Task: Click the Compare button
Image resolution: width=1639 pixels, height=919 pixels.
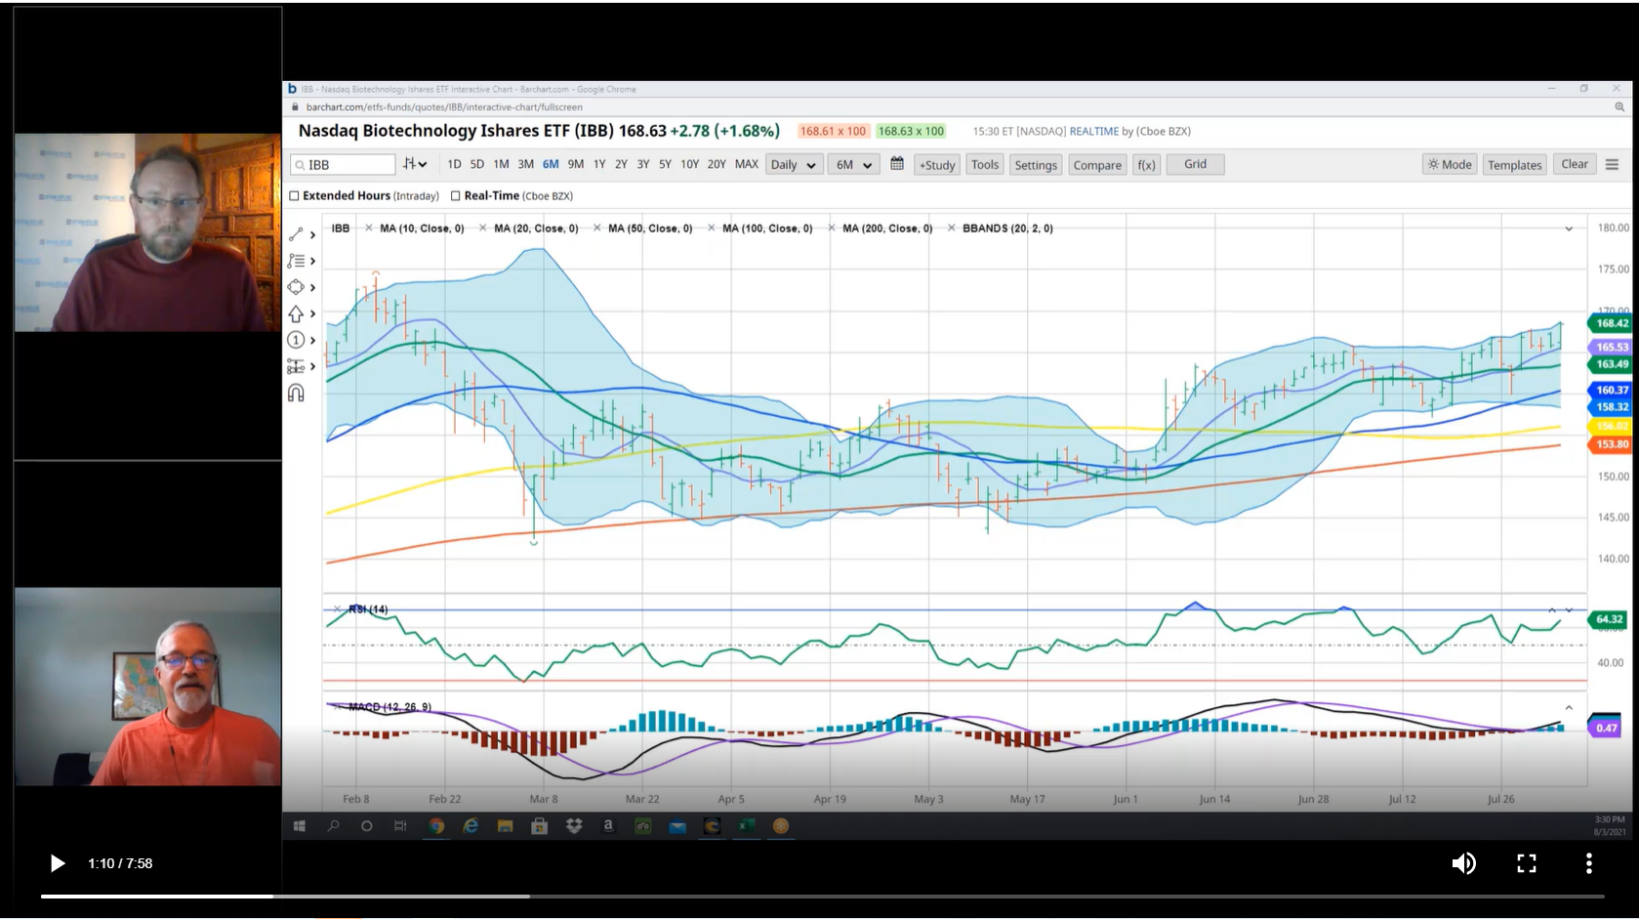Action: pyautogui.click(x=1097, y=165)
